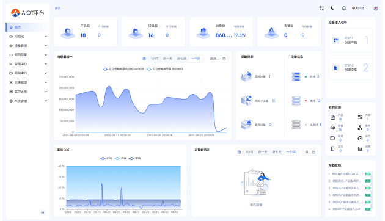Click the language translation icon in header

(x=321, y=8)
